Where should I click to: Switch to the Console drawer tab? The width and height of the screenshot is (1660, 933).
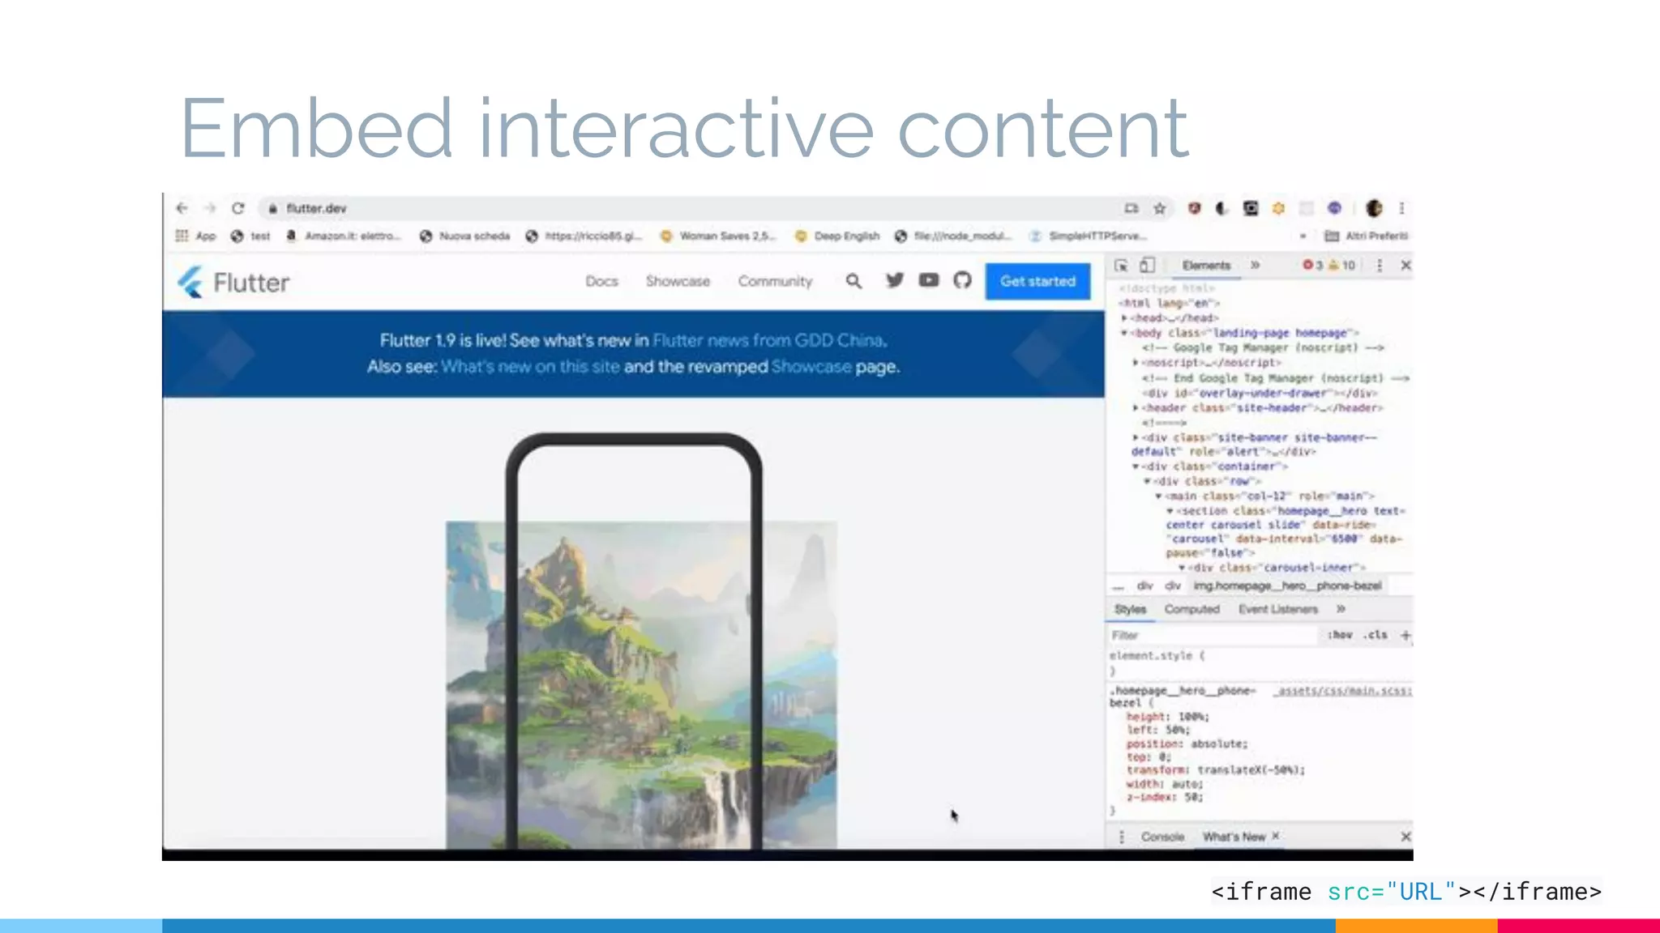[x=1162, y=837]
